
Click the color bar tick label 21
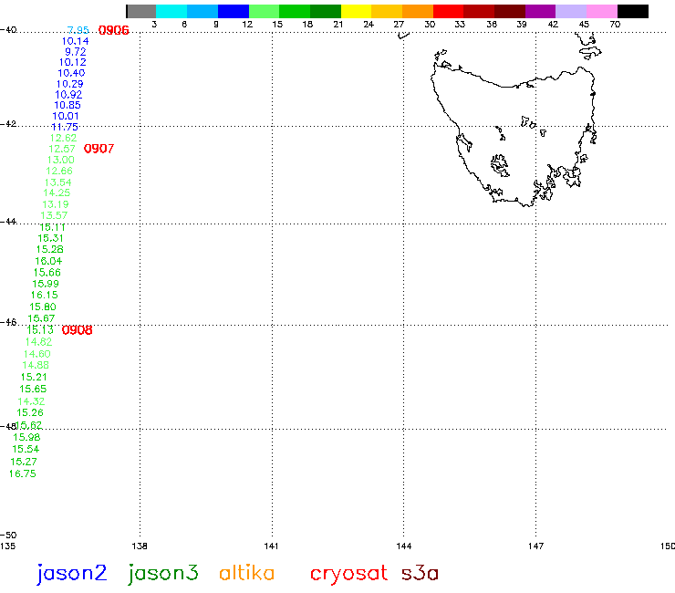click(337, 24)
